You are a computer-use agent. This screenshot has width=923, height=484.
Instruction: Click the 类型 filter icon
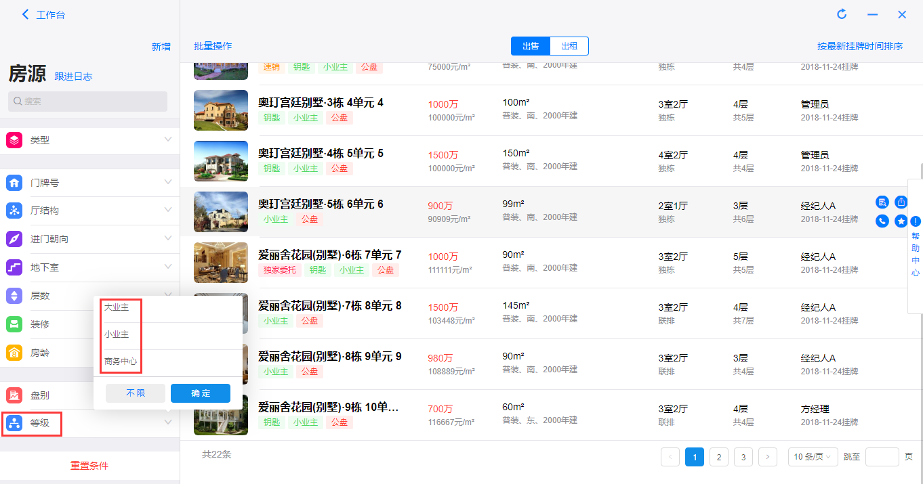[x=14, y=140]
